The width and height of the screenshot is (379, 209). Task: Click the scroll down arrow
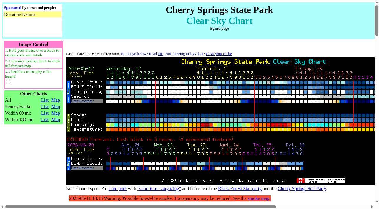point(377,202)
